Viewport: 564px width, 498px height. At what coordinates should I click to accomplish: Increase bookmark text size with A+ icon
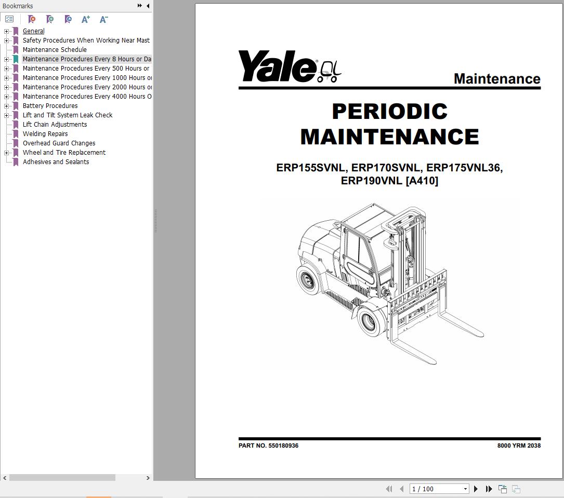(x=86, y=19)
